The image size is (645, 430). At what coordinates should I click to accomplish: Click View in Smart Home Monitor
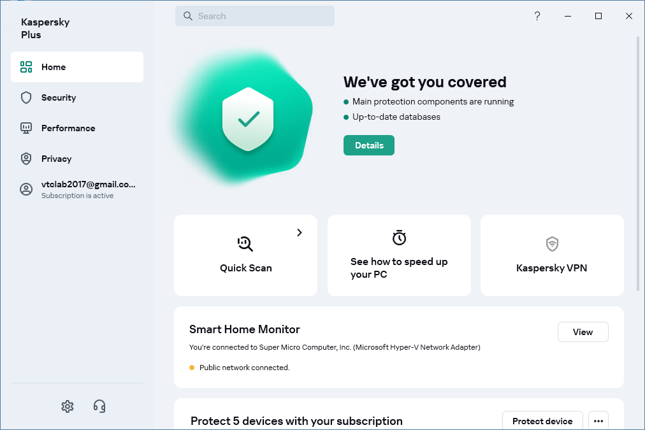[583, 332]
